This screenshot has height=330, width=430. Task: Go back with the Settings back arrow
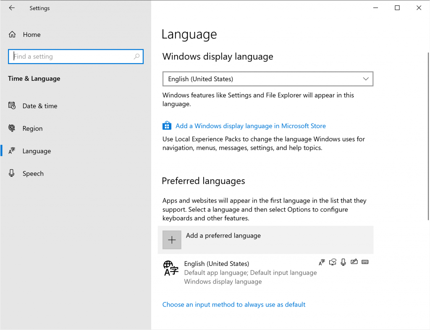point(12,8)
